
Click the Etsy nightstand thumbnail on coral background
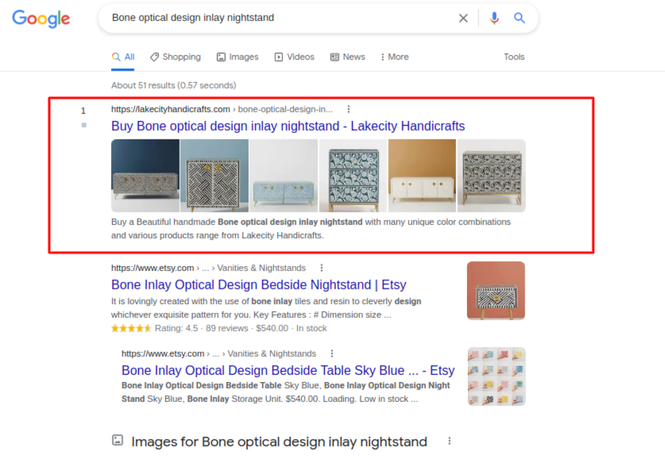496,291
